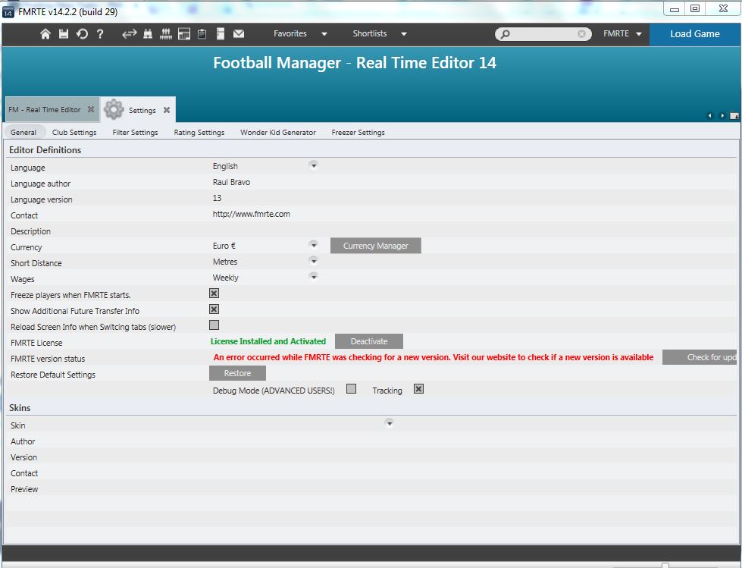Open the Club Settings tab
This screenshot has width=742, height=568.
pos(74,133)
